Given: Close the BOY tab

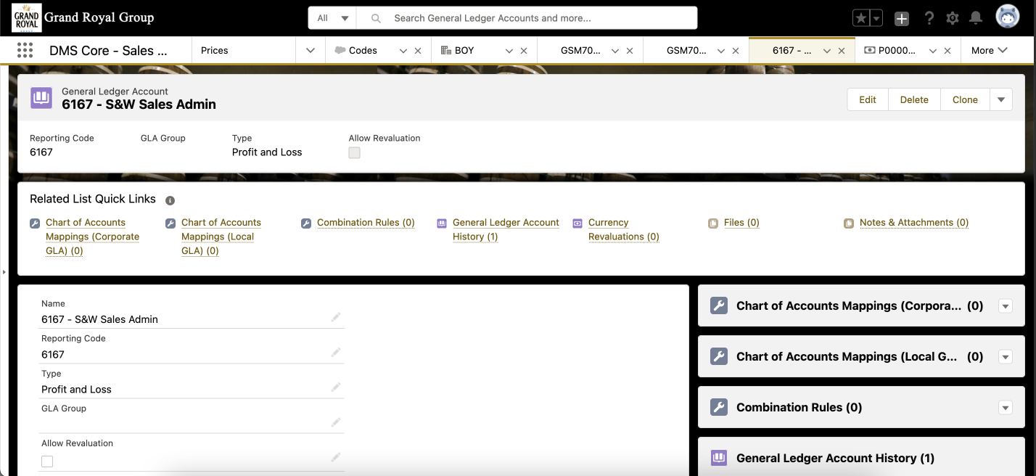Looking at the screenshot, I should click(524, 51).
